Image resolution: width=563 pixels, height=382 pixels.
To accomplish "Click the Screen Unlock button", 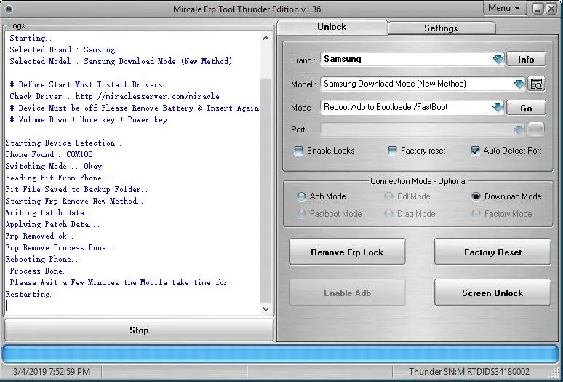I will [492, 293].
